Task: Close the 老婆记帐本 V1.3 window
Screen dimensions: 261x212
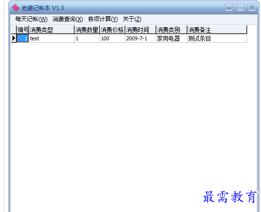Action: (252, 7)
